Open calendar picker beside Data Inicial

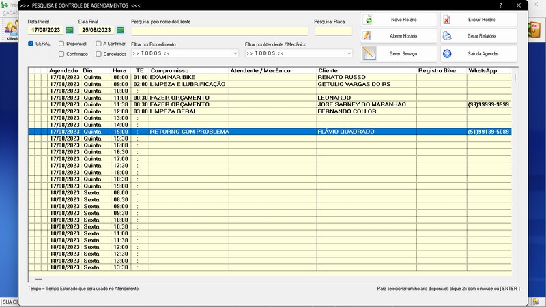pos(70,30)
